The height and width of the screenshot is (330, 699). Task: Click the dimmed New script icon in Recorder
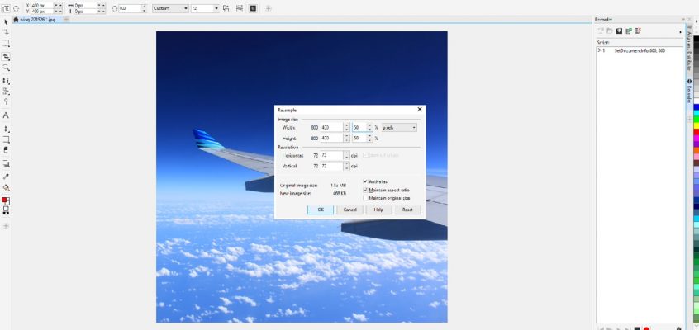click(x=601, y=31)
